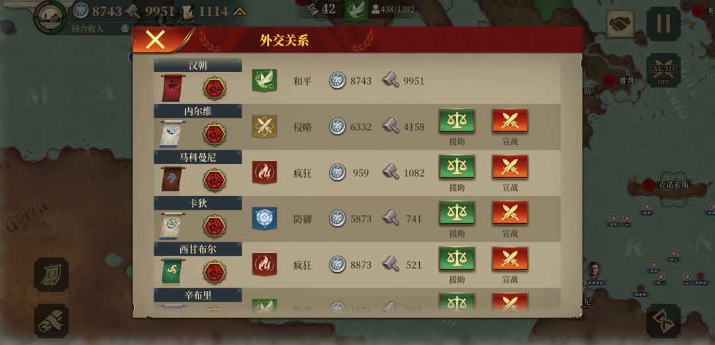715x345 pixels.
Task: Click the city portrait emblem top left
Action: pyautogui.click(x=51, y=17)
